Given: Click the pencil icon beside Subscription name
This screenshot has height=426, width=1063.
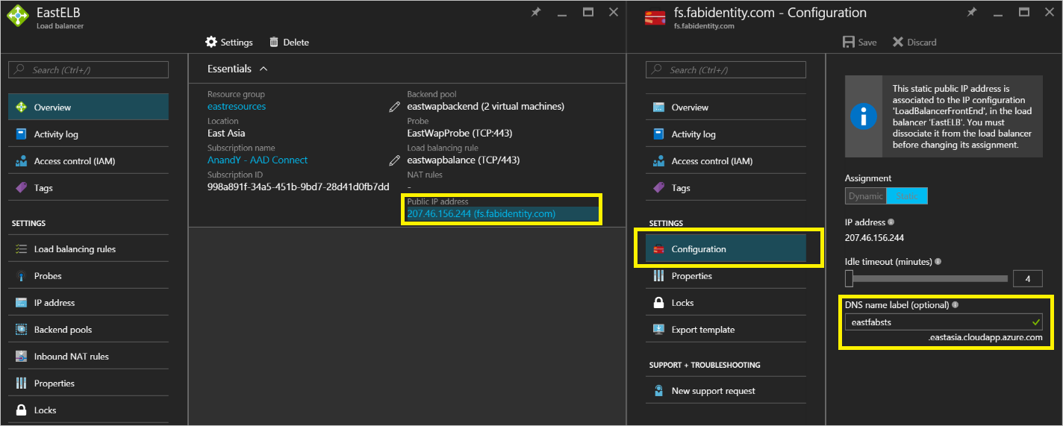Looking at the screenshot, I should point(395,160).
